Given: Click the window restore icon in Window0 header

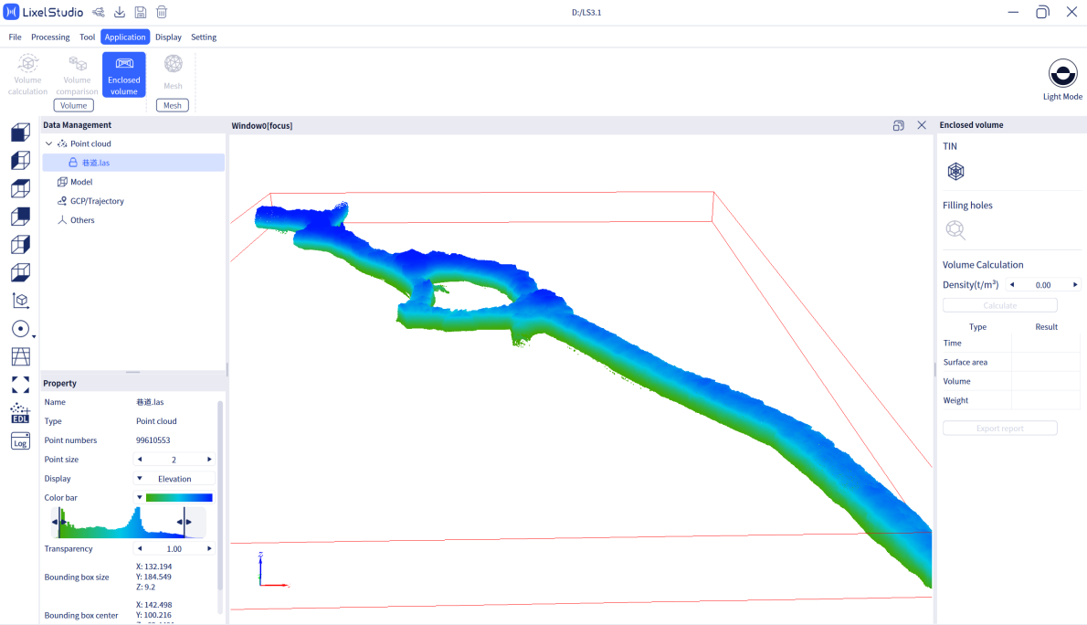Looking at the screenshot, I should click(x=899, y=125).
